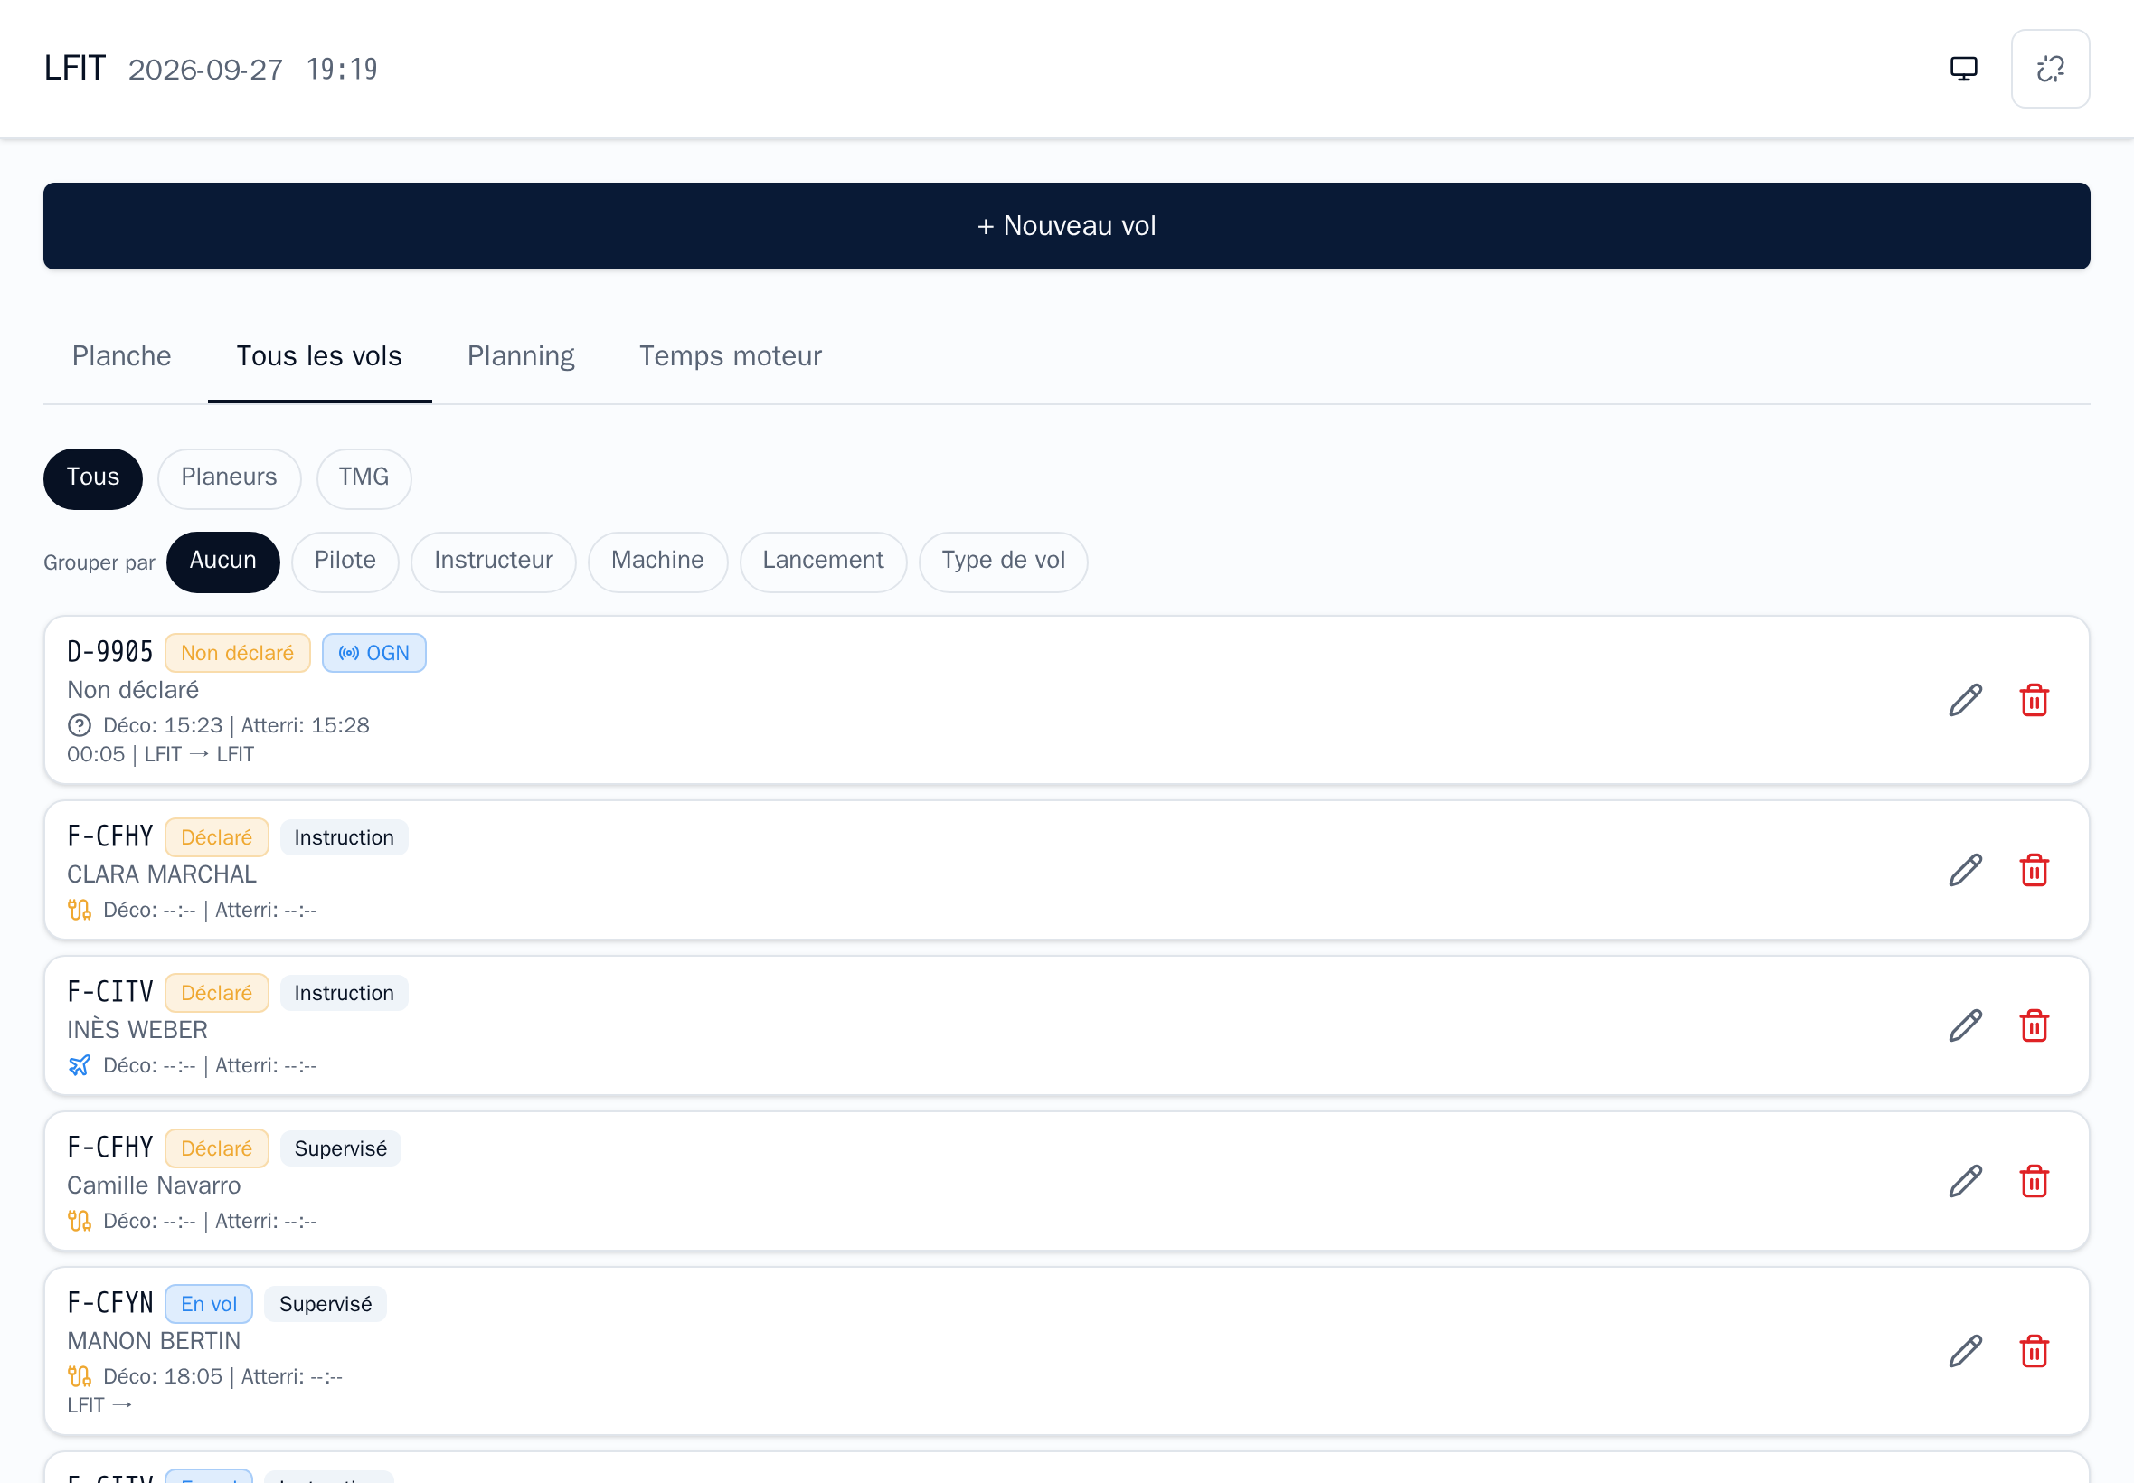Open the Tous les vols tab
Image resolution: width=2134 pixels, height=1483 pixels.
319,357
